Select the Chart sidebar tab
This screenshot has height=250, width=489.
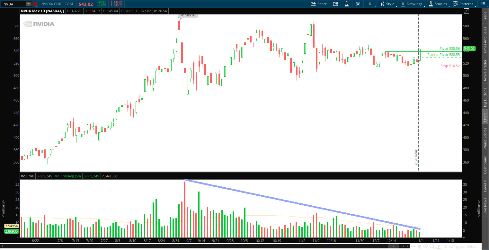click(485, 117)
